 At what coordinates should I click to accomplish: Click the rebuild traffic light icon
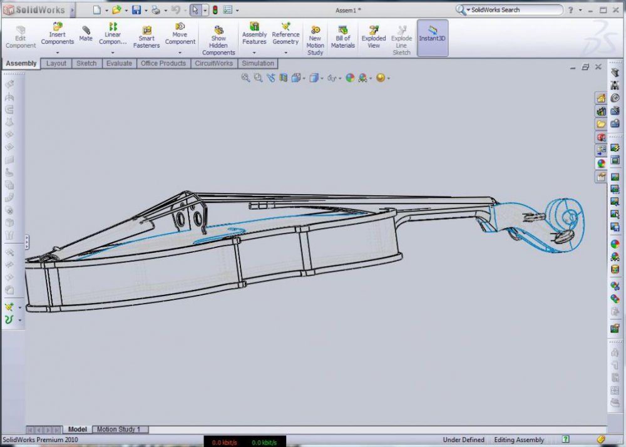click(215, 10)
